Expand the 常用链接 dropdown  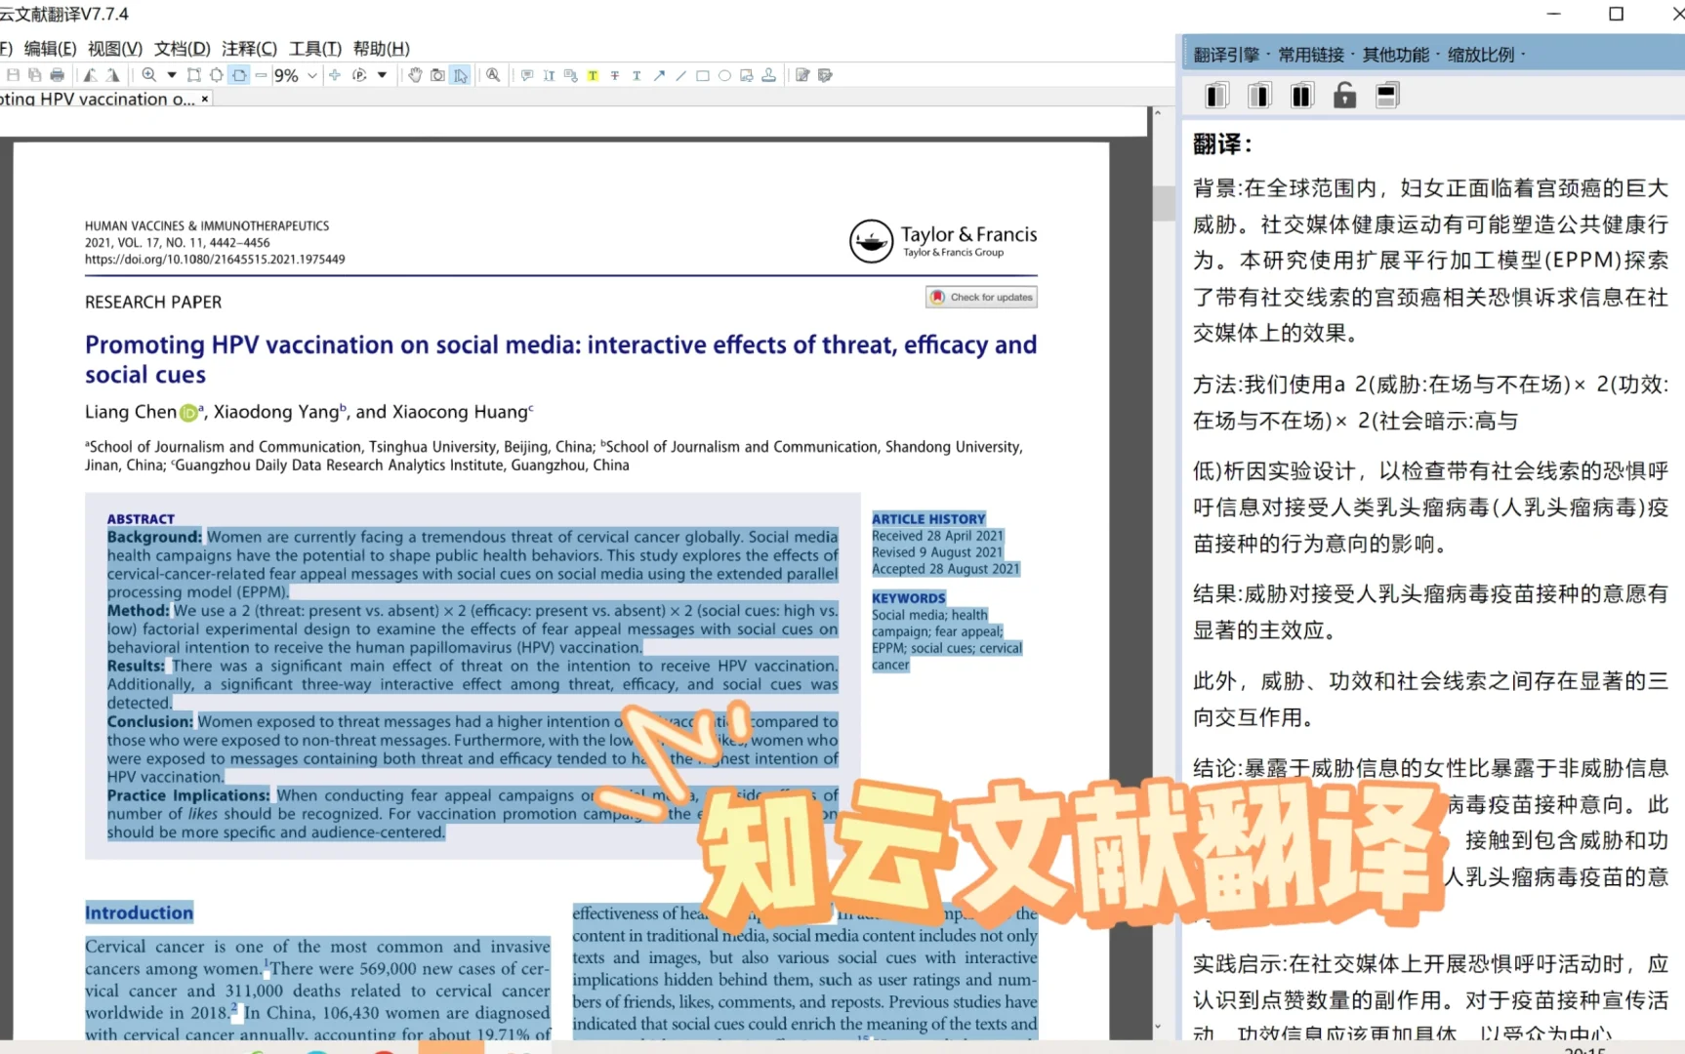[1316, 55]
